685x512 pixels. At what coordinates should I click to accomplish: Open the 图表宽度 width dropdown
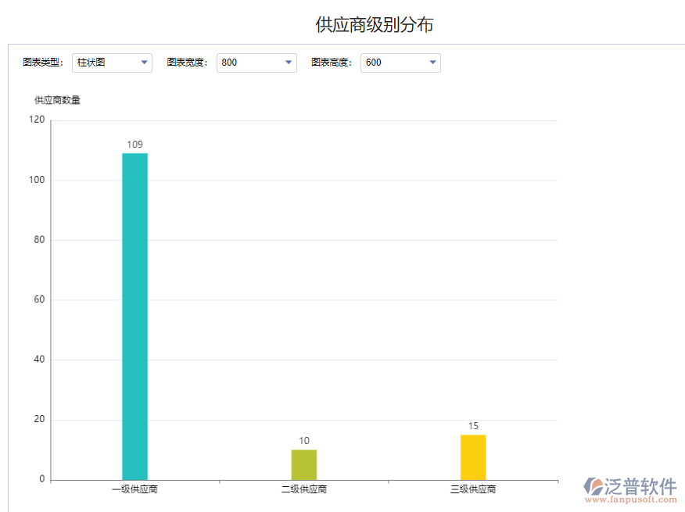[256, 63]
